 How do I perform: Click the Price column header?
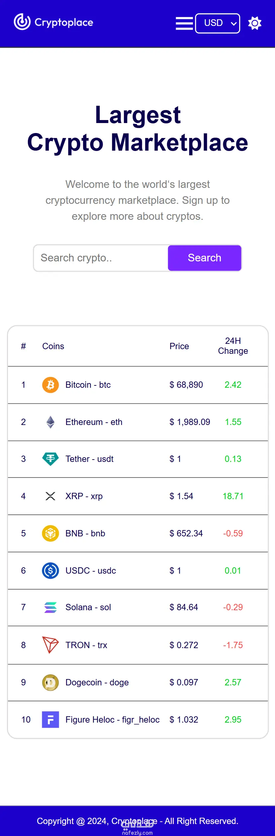[x=179, y=346]
